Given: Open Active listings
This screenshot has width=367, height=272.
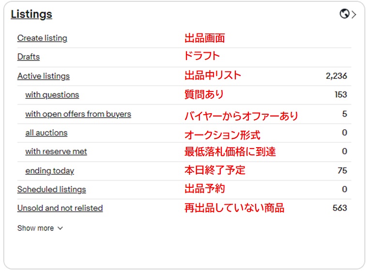Looking at the screenshot, I should coord(44,76).
